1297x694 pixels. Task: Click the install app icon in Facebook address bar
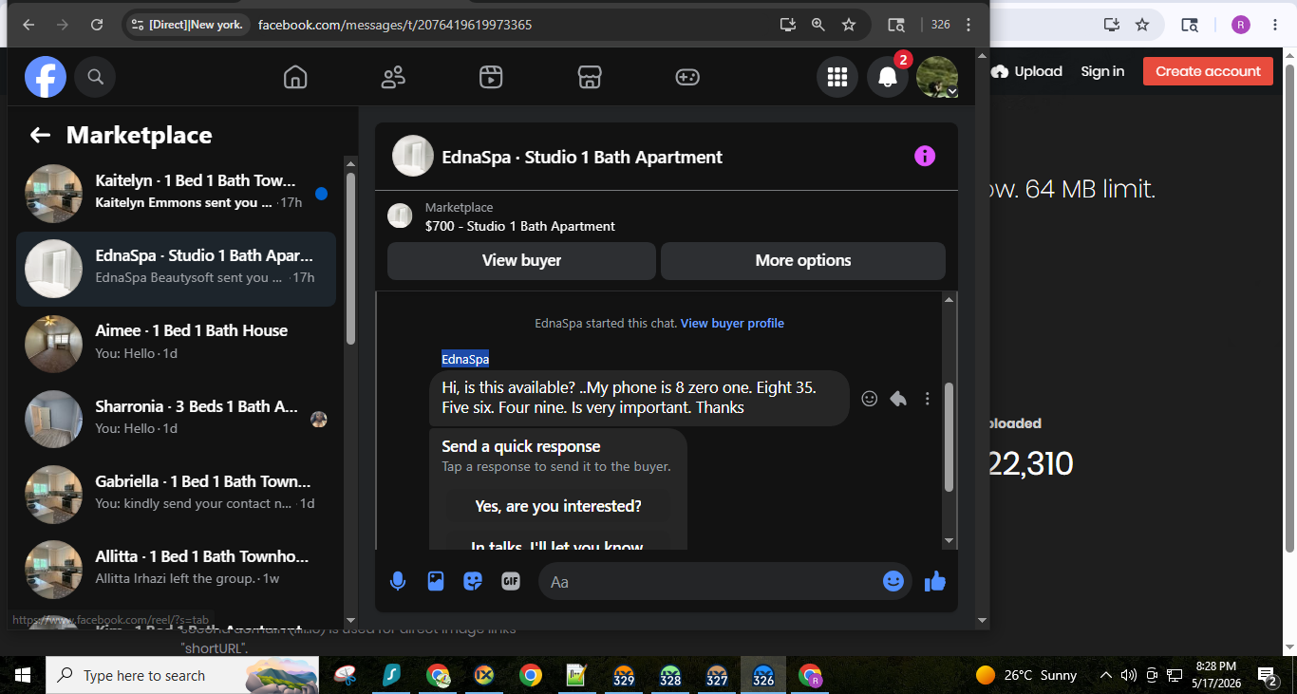pyautogui.click(x=787, y=25)
